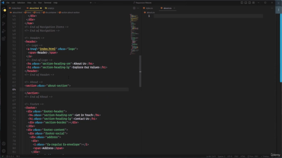Click the Prettier status bar item
This screenshot has height=158, width=282.
(x=265, y=156)
